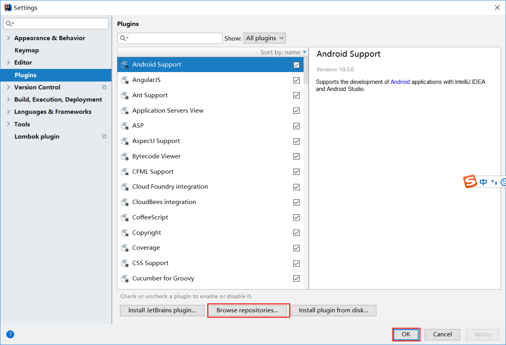
Task: Focus the plugins search field
Action: point(170,38)
